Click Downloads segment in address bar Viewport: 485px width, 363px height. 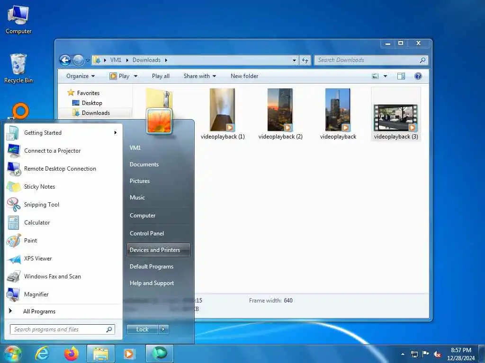point(147,60)
